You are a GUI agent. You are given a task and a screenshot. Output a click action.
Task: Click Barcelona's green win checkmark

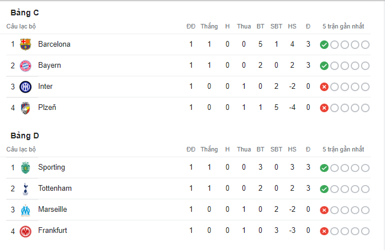(x=324, y=44)
